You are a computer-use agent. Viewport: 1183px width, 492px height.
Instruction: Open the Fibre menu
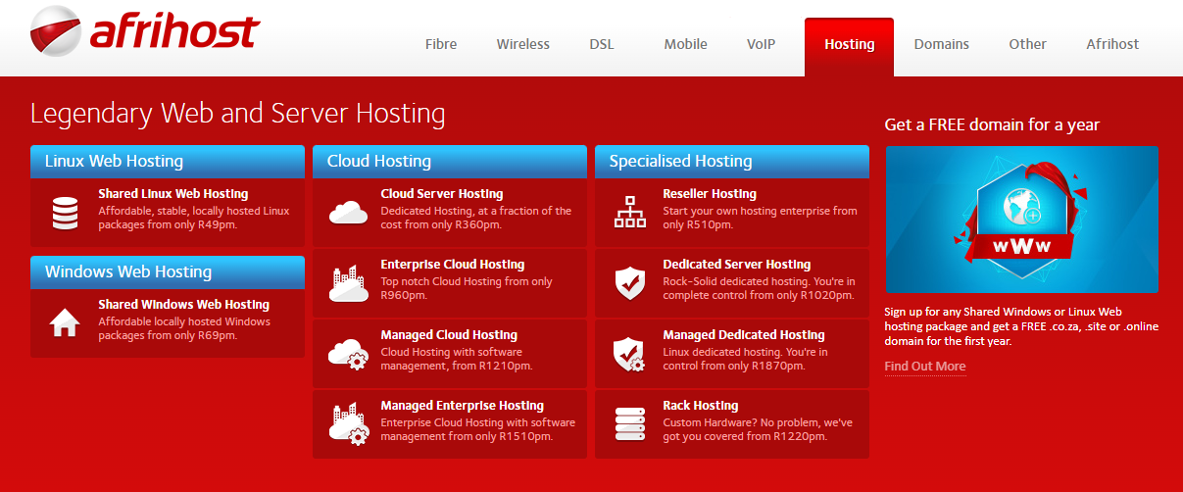(x=441, y=44)
